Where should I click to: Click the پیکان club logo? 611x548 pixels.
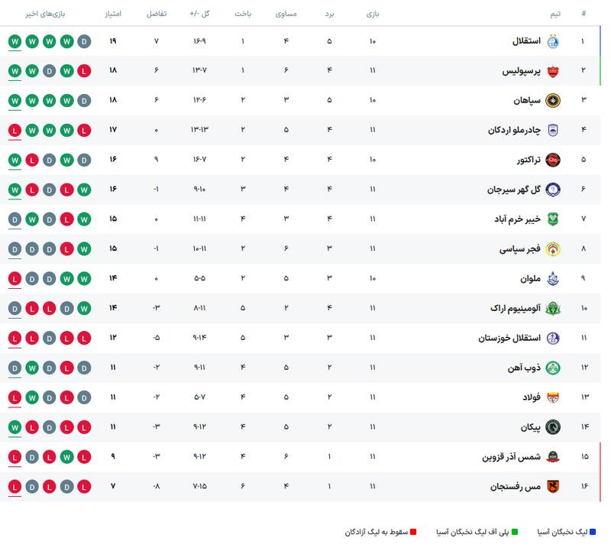click(554, 427)
